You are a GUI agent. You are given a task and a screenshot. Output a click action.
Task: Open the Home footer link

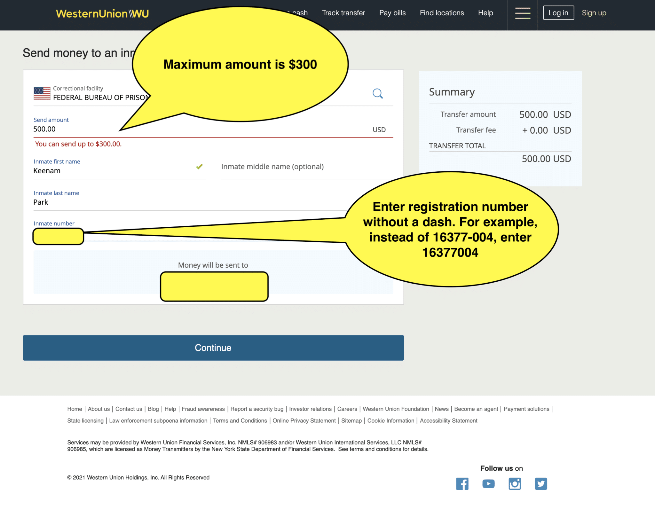(x=75, y=409)
